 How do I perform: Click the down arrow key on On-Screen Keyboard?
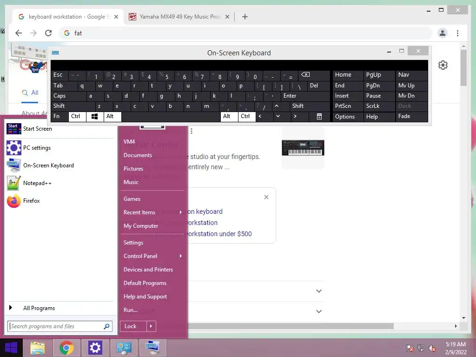pos(278,116)
